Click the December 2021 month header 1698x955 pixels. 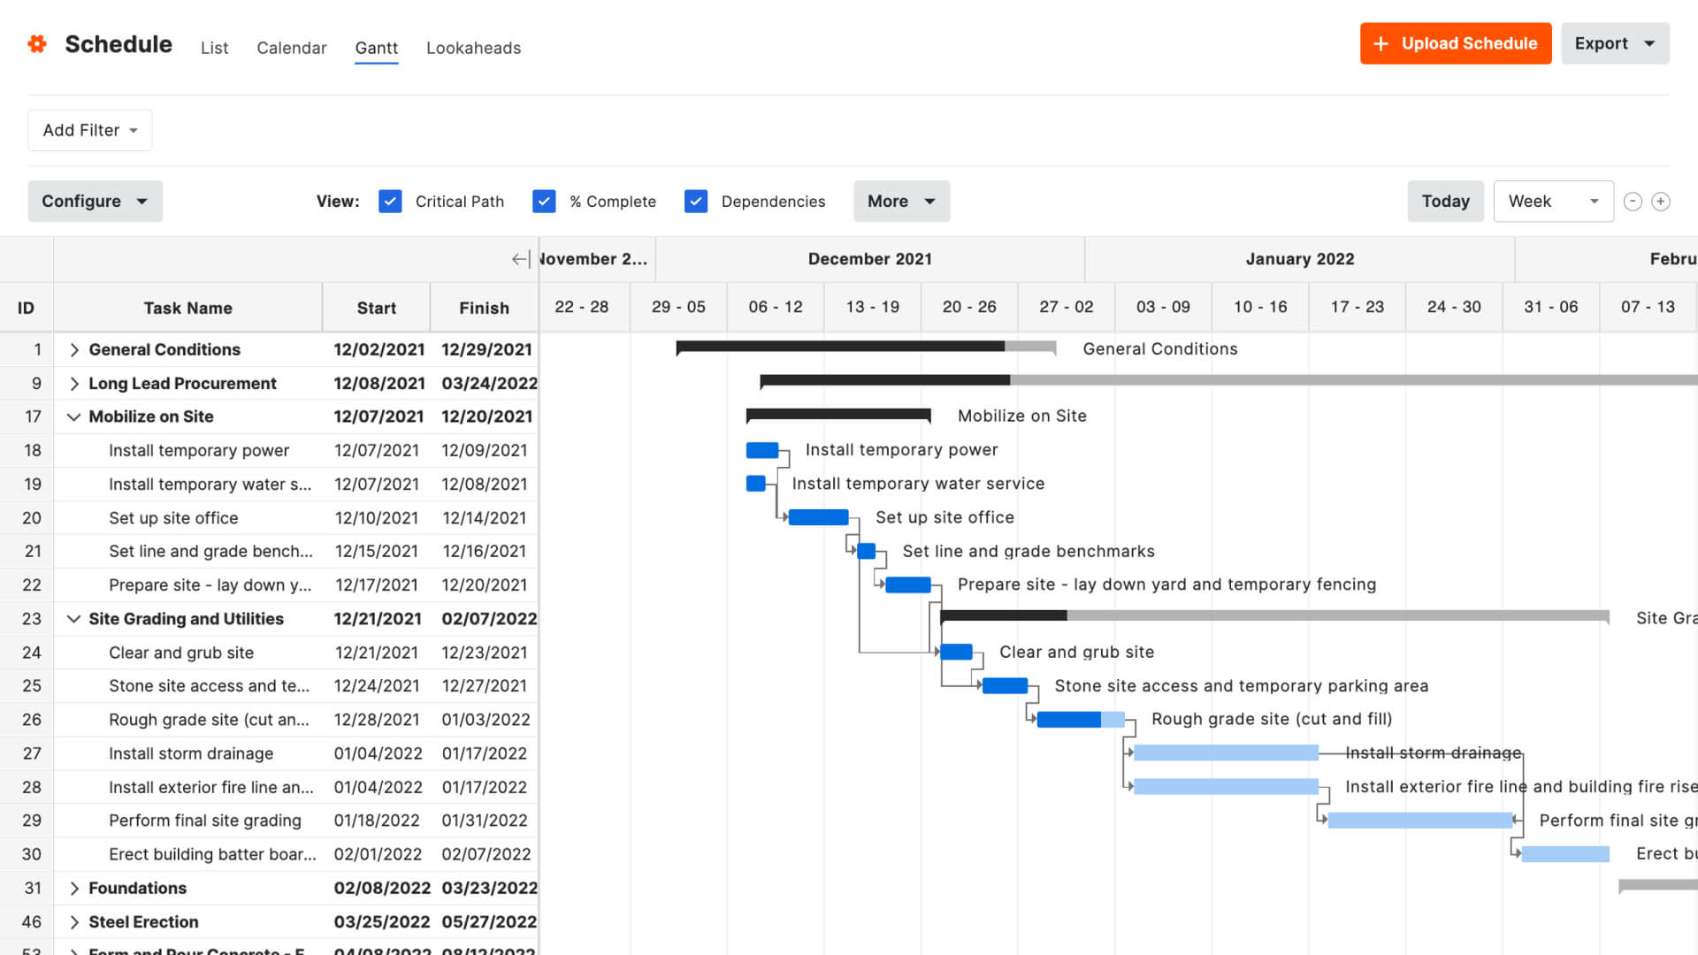(870, 259)
